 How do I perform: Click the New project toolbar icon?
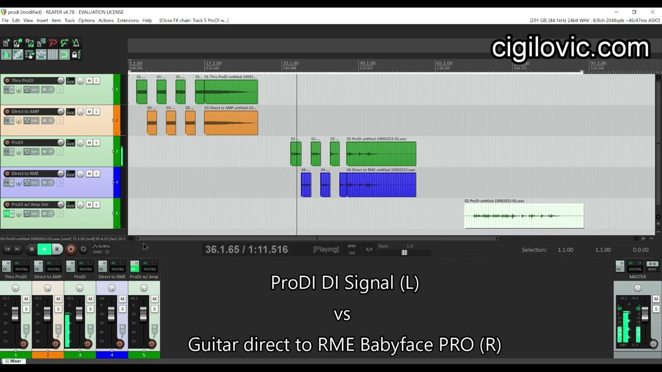tap(6, 43)
